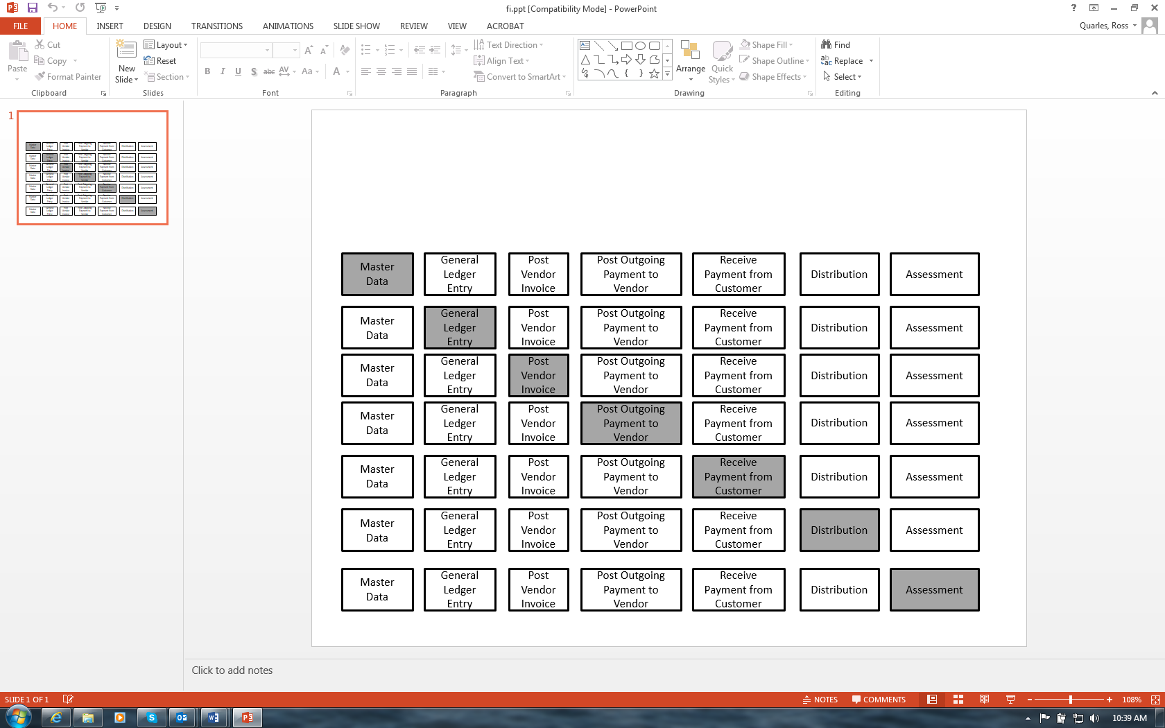Image resolution: width=1165 pixels, height=728 pixels.
Task: Decrease list indent level
Action: [x=419, y=50]
